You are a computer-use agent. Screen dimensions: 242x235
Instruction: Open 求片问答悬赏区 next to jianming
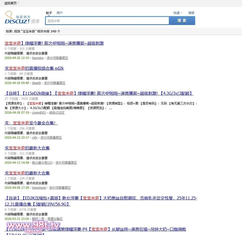[57, 58]
